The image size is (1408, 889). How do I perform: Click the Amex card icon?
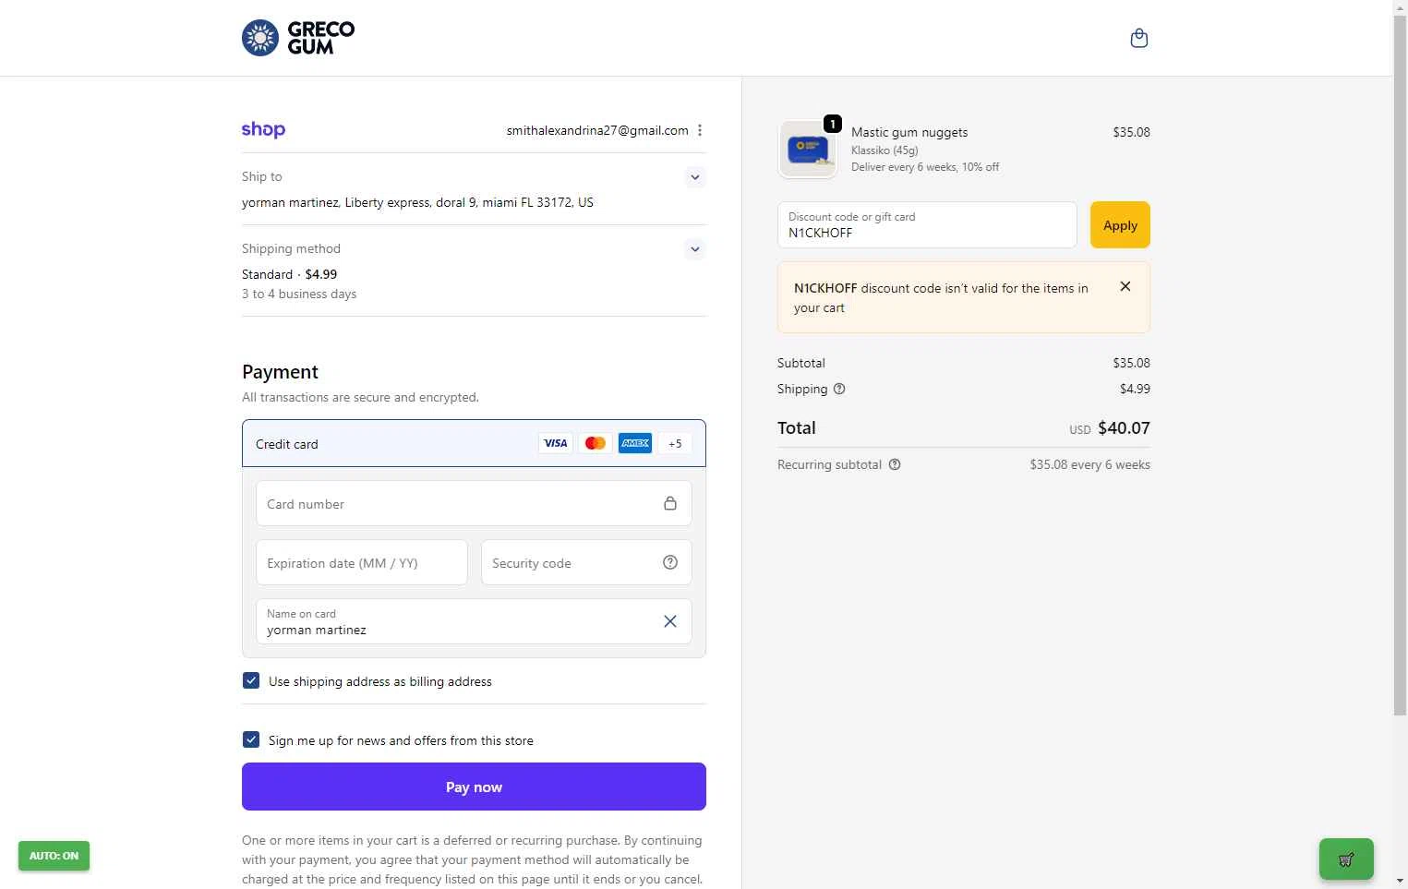tap(635, 443)
